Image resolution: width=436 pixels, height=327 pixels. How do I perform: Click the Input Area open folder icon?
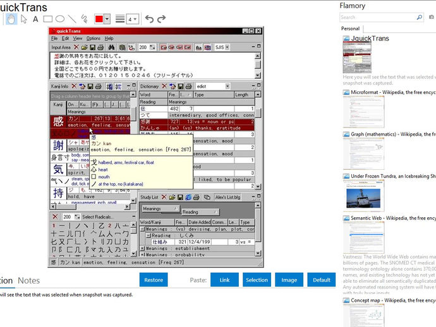[x=84, y=47]
